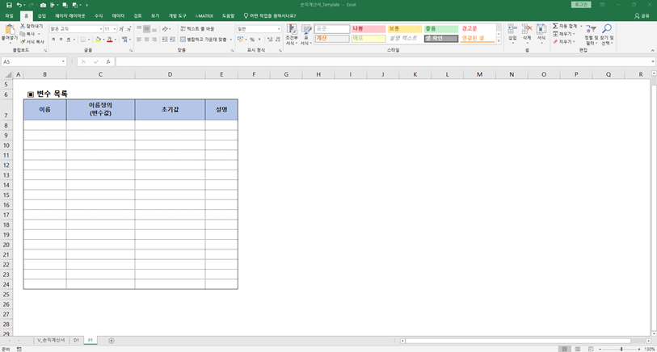
Task: Click the Share (공유) button
Action: (642, 15)
